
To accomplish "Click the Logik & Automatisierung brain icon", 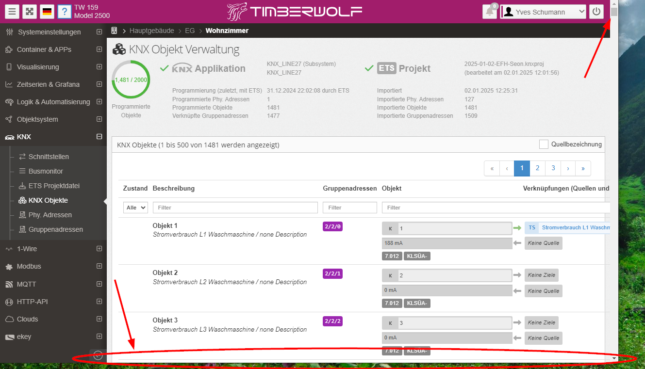I will tap(8, 102).
